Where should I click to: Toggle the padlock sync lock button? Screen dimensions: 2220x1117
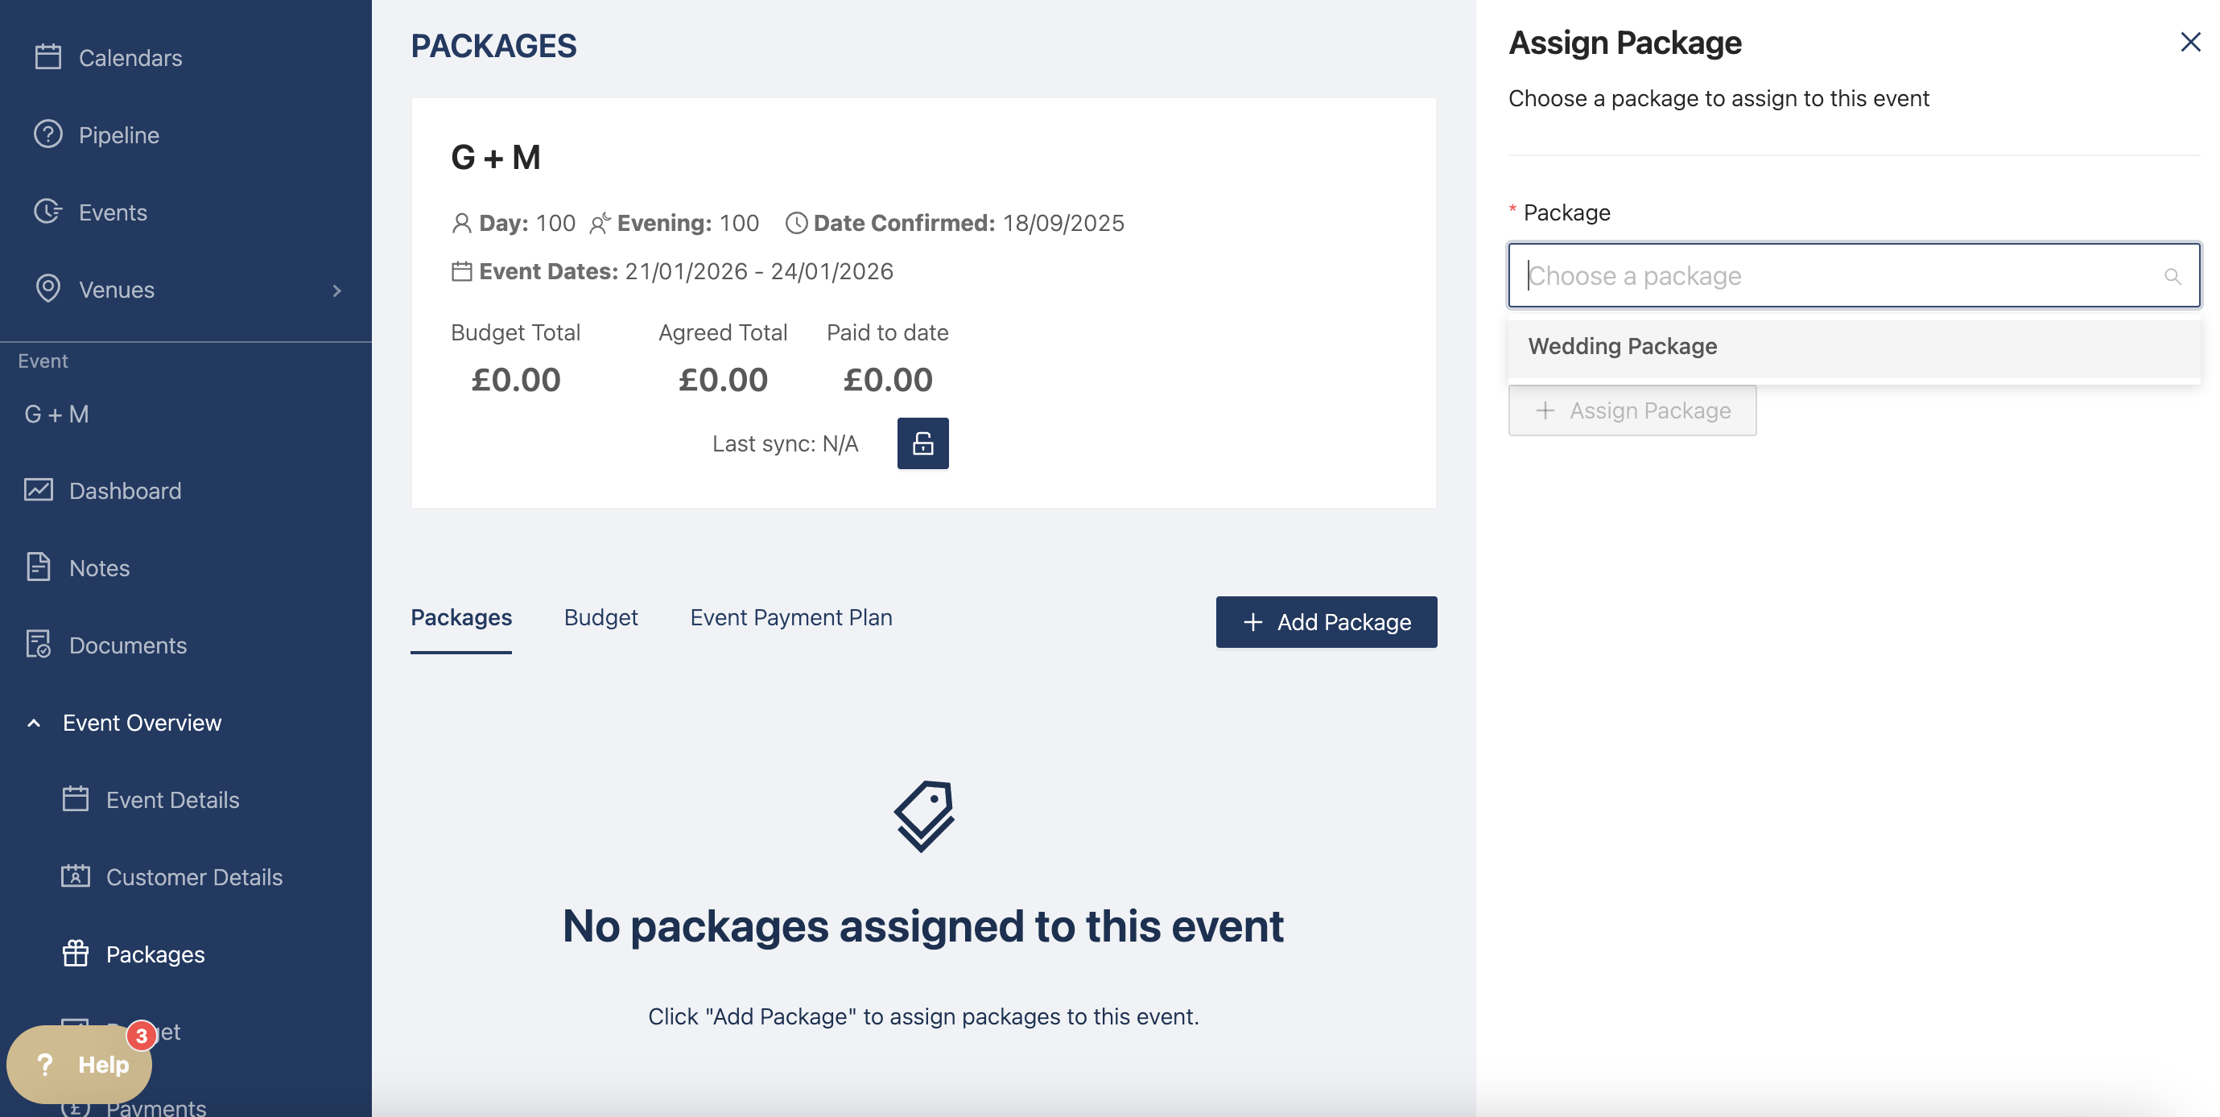(x=922, y=443)
